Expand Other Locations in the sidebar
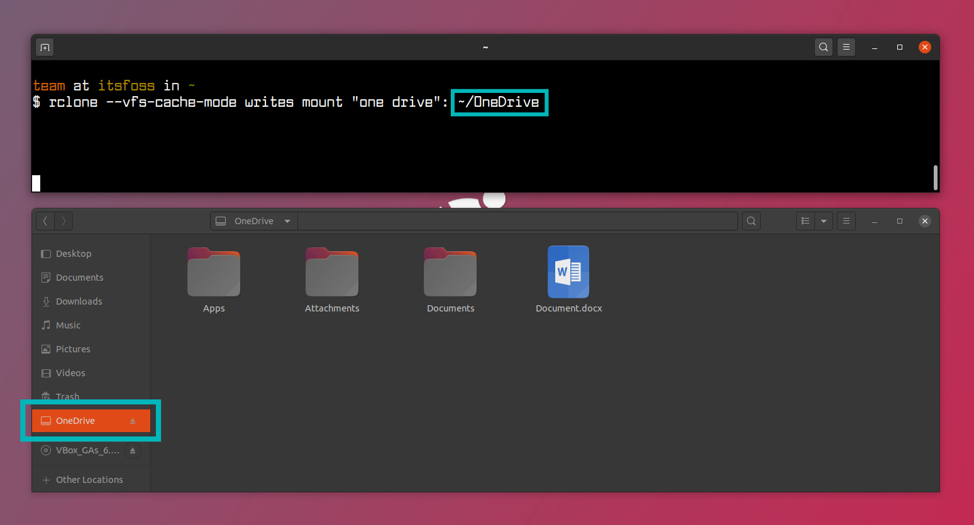974x525 pixels. point(83,479)
